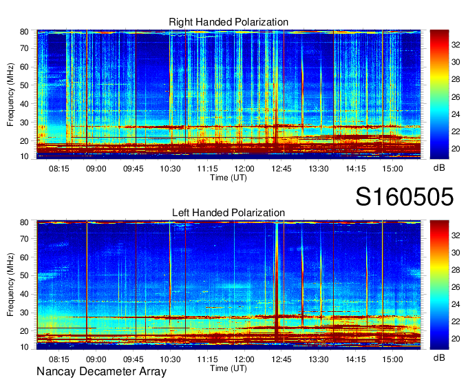Viewport: 468px width, 380px height.
Task: Click the color scale bar beside Left Handed plot
Action: [x=439, y=285]
